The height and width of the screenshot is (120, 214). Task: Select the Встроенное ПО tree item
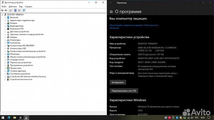(17, 29)
